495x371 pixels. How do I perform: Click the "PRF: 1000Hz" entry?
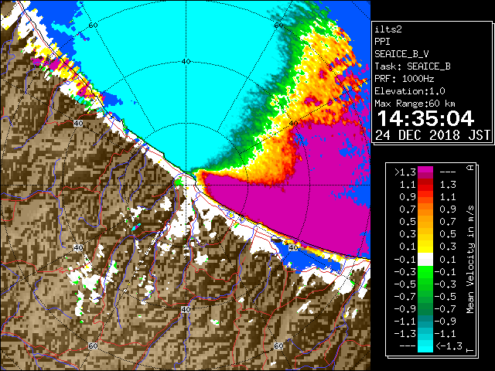tap(404, 79)
